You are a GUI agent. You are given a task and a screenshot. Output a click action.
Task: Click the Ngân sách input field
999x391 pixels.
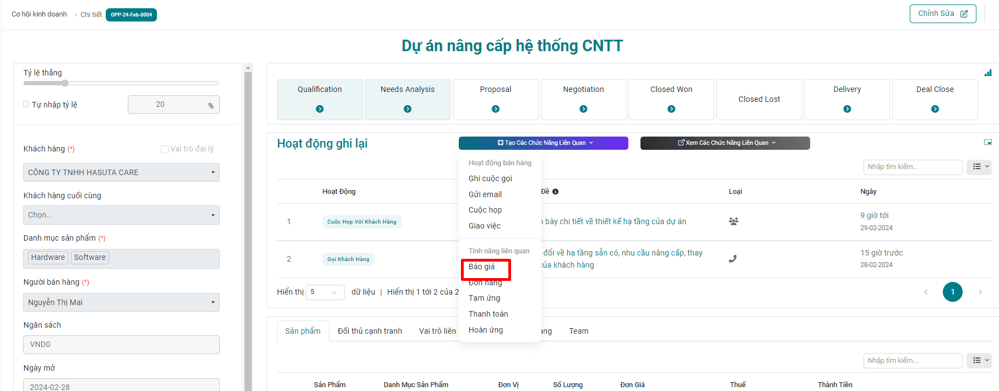[121, 345]
